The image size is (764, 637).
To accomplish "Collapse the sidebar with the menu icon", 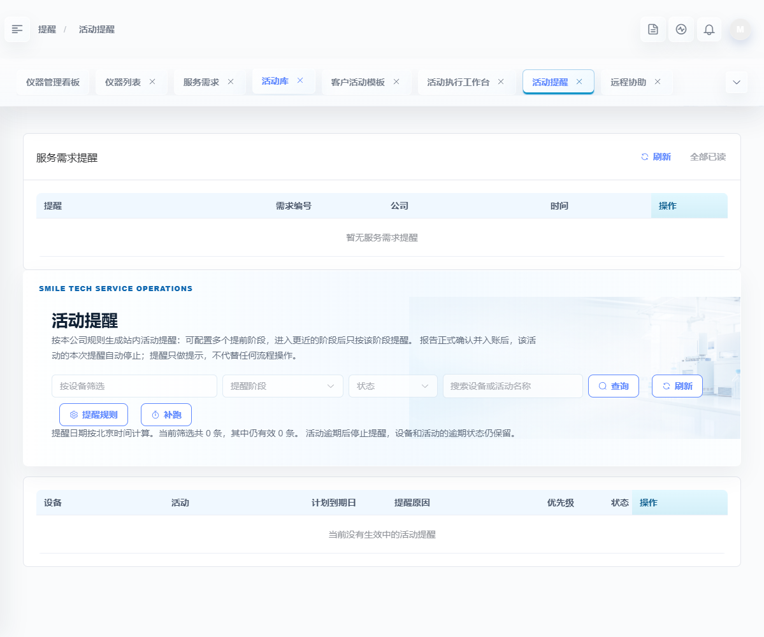I will coord(17,29).
